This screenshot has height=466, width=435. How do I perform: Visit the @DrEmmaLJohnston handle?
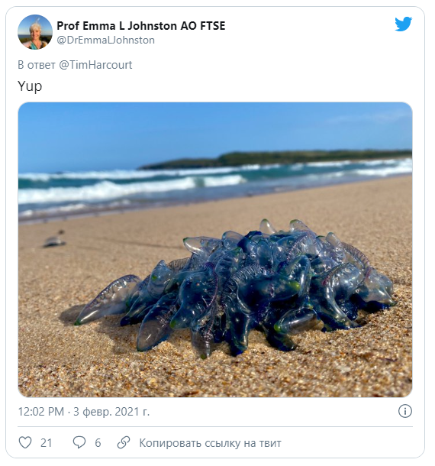point(106,40)
